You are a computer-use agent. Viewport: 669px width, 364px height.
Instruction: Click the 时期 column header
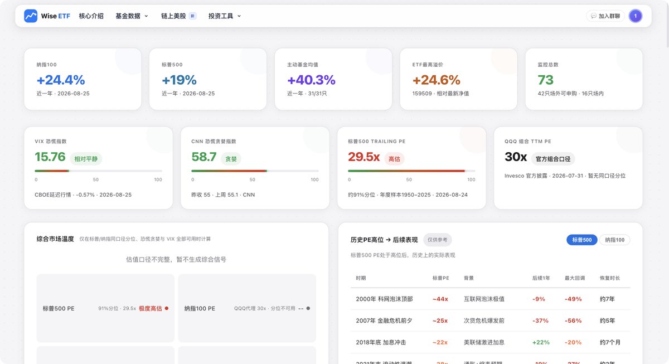(361, 278)
